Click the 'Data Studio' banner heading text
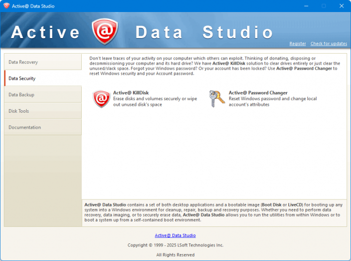 point(204,32)
